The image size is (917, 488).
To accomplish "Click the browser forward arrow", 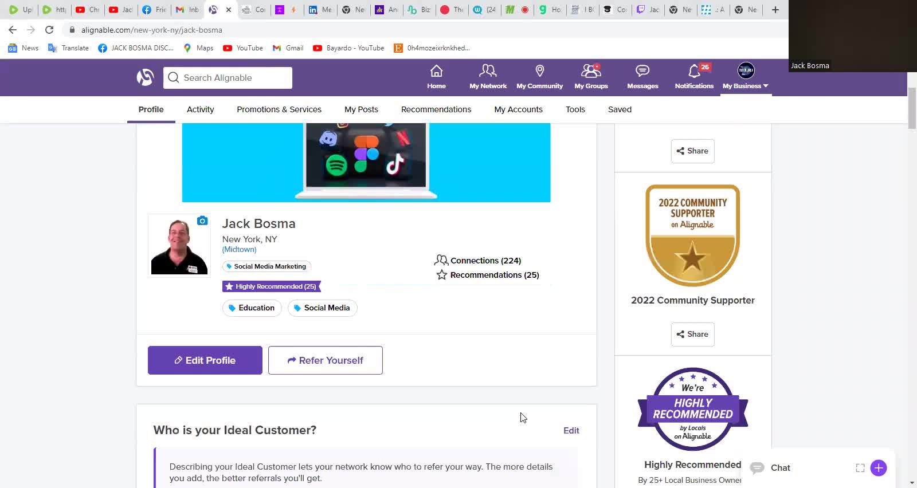I will pyautogui.click(x=31, y=30).
